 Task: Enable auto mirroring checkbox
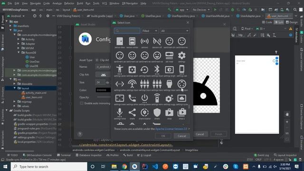[x=82, y=103]
